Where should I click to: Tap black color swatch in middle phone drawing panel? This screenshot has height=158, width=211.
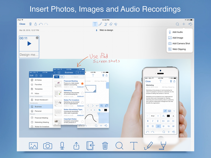(x=105, y=110)
